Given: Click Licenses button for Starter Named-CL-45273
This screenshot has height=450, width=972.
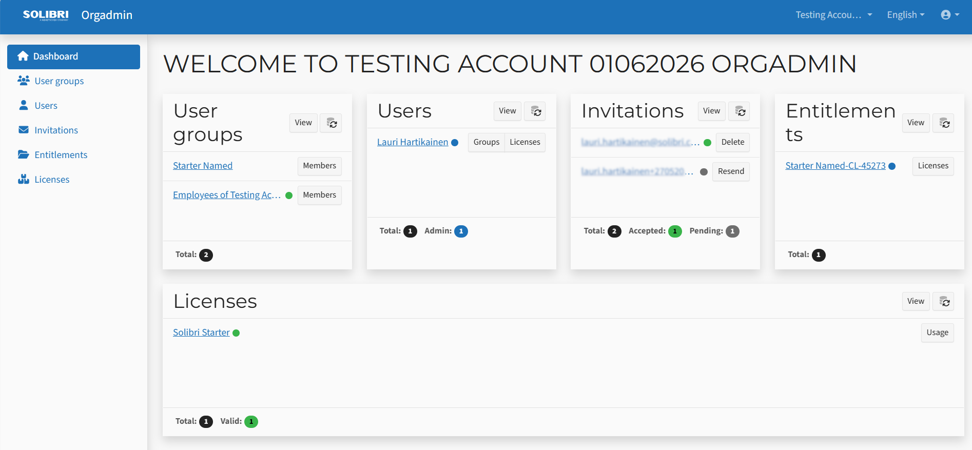Looking at the screenshot, I should coord(934,166).
